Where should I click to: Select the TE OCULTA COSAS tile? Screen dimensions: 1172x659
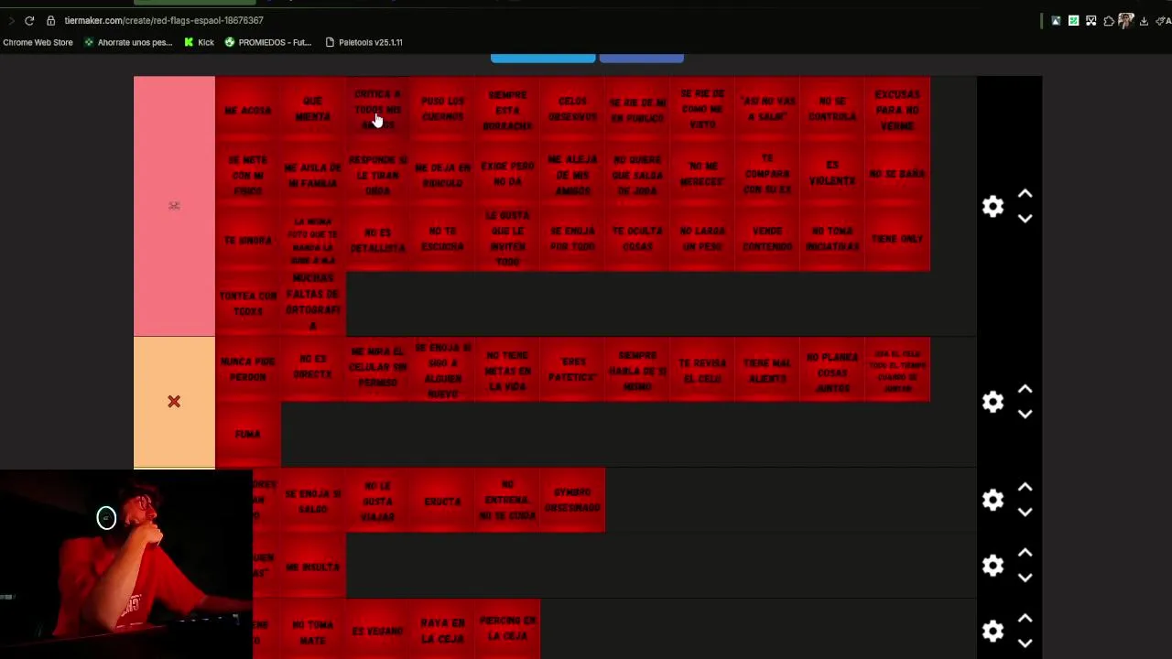pyautogui.click(x=638, y=239)
